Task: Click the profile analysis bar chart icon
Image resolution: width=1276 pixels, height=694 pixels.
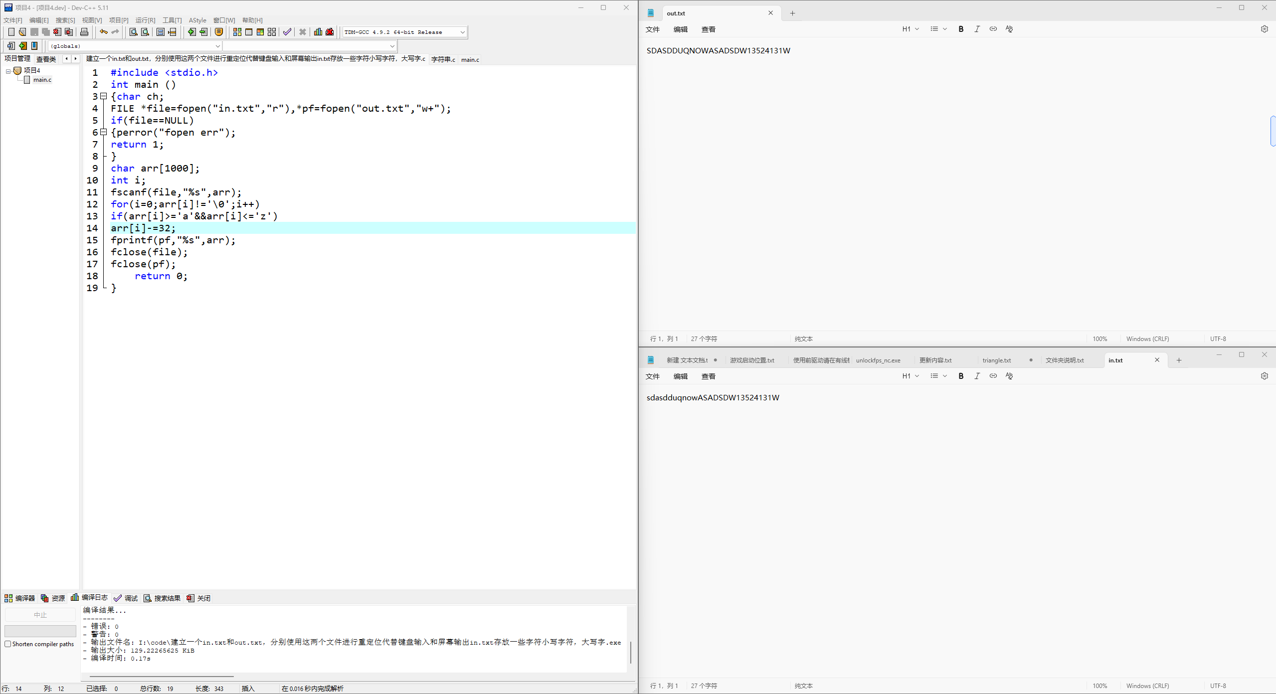Action: click(318, 32)
